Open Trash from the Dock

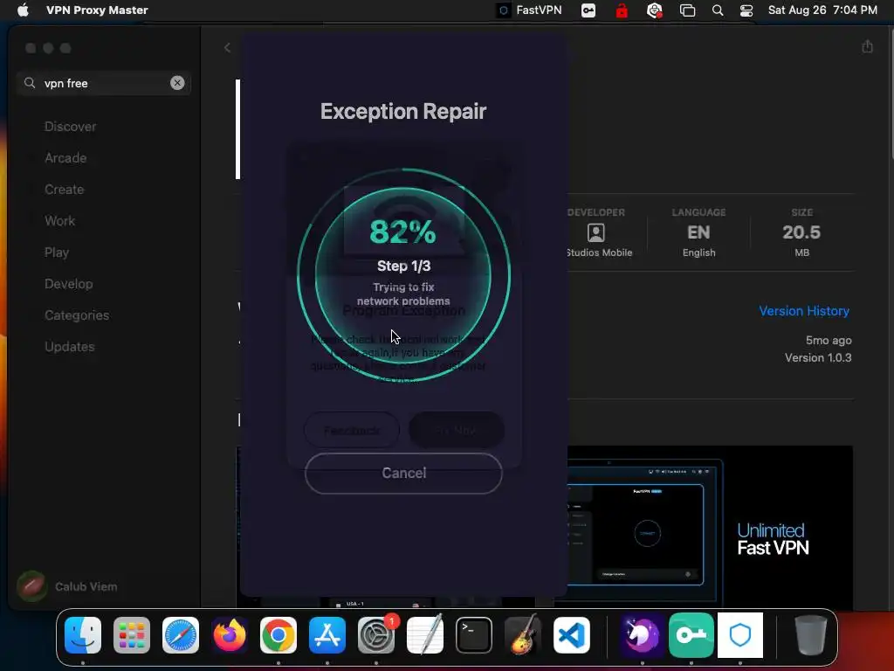[810, 635]
